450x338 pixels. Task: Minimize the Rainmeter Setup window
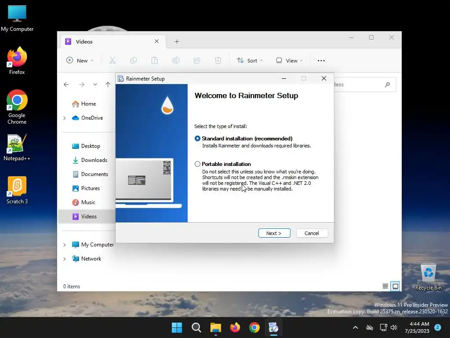click(284, 78)
